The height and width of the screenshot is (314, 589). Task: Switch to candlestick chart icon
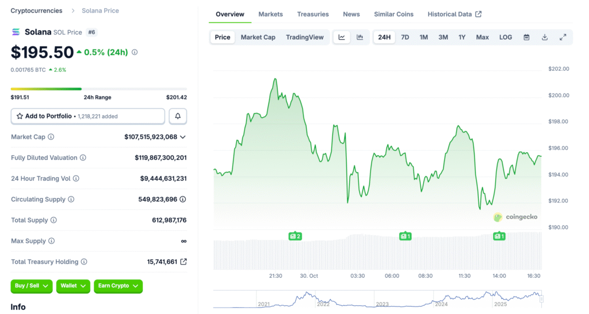click(360, 37)
